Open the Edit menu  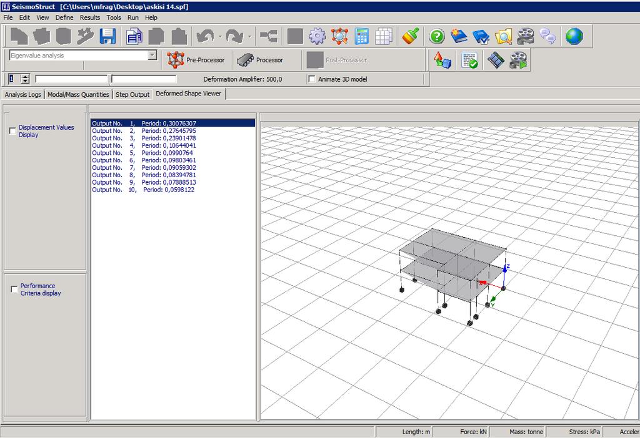click(x=24, y=17)
